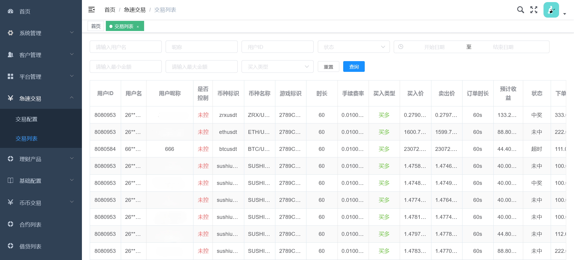Open the 状态 dropdown filter
The height and width of the screenshot is (260, 574).
point(353,47)
